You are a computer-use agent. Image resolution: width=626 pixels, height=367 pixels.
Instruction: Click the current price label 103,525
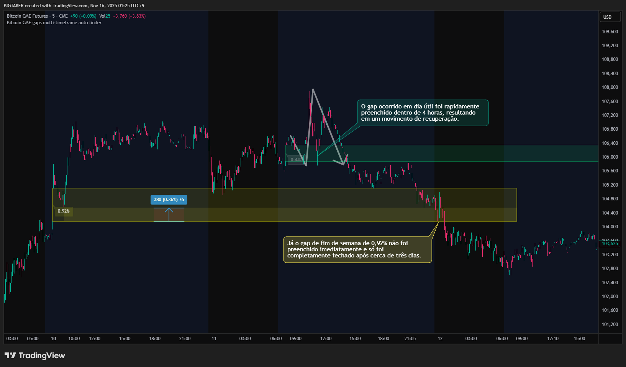click(x=610, y=244)
